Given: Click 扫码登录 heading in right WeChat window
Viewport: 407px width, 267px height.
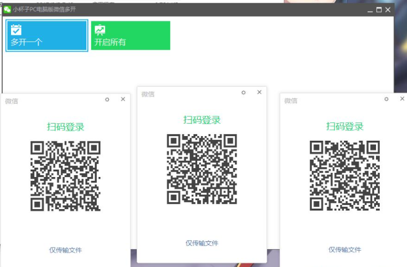Looking at the screenshot, I should pyautogui.click(x=345, y=126).
